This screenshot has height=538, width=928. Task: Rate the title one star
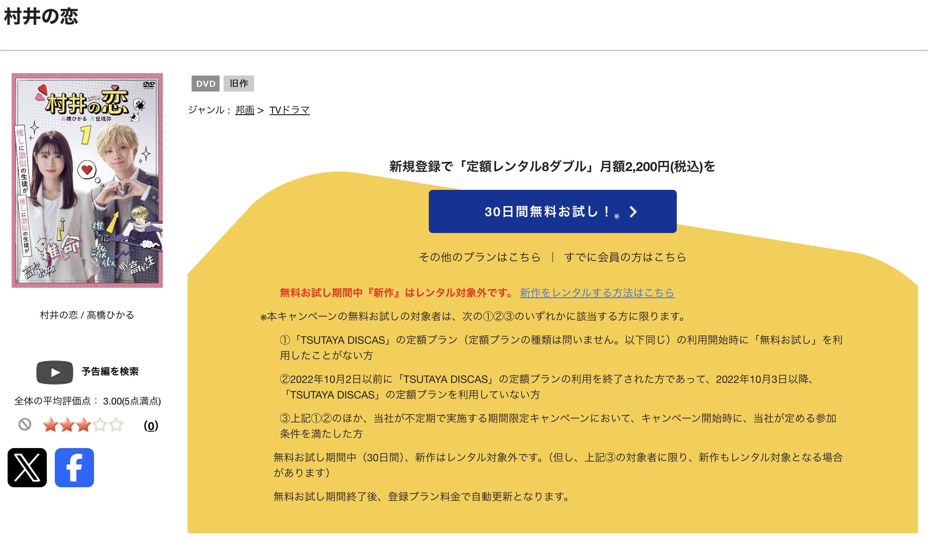pyautogui.click(x=51, y=425)
